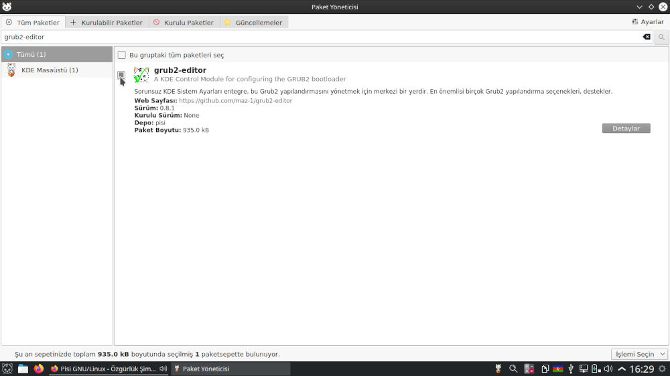
Task: Open the Pisi application launcher menu
Action: click(7, 369)
